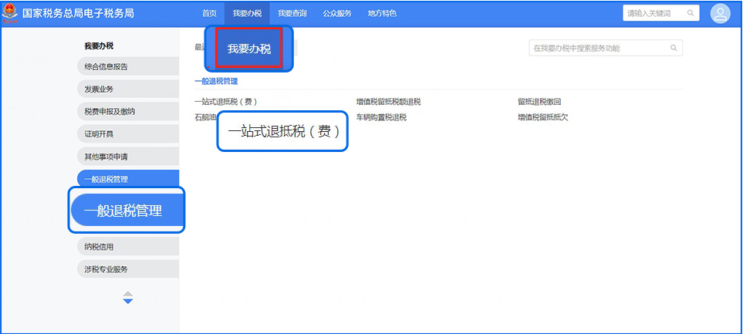The height and width of the screenshot is (334, 743).
Task: Open 综合信息报告 in the sidebar
Action: point(106,66)
